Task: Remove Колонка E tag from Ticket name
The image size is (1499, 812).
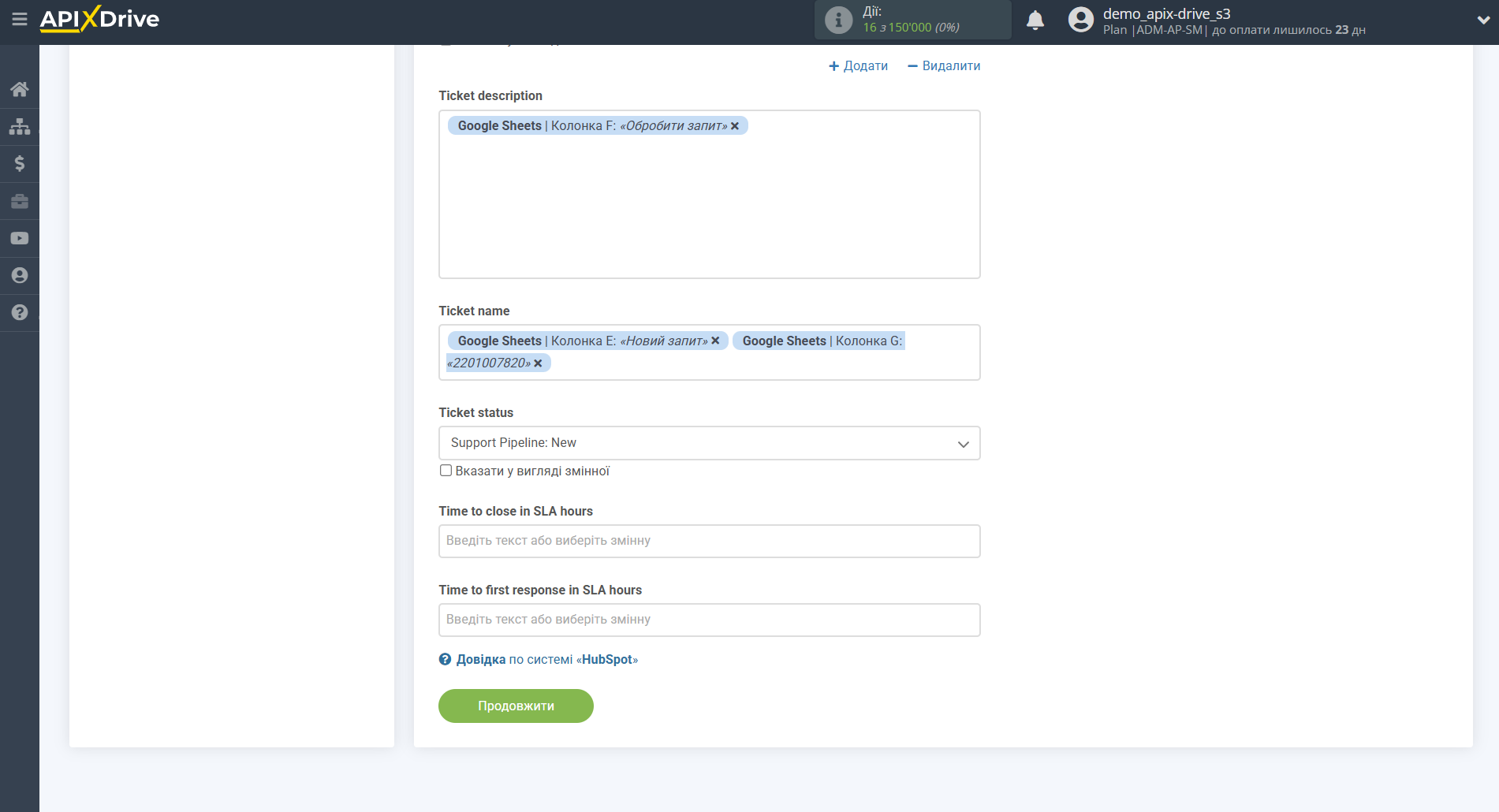Action: tap(715, 341)
